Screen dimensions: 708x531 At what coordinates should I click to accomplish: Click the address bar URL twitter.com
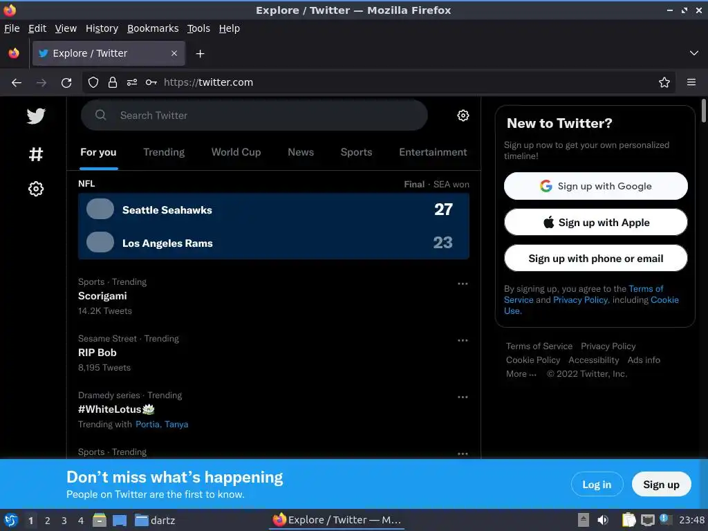(x=208, y=82)
